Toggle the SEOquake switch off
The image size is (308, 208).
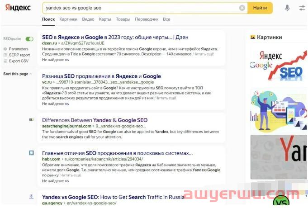point(29,39)
